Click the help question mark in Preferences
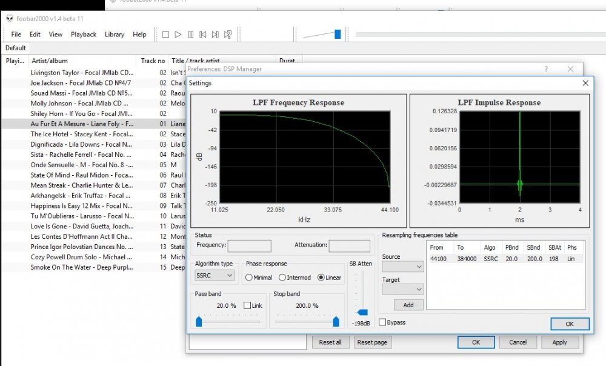 546,69
